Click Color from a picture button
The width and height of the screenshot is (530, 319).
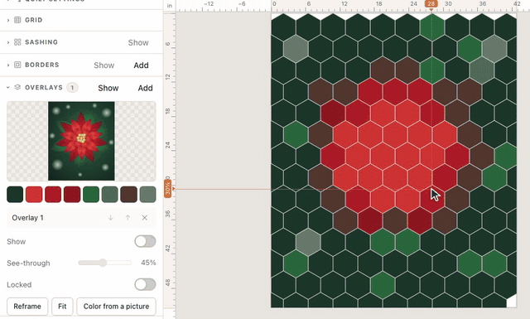click(116, 307)
